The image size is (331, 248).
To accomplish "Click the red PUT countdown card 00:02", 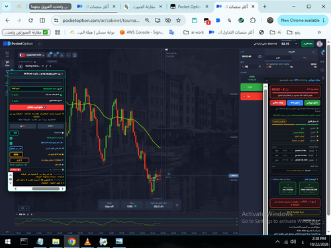I will (295, 91).
